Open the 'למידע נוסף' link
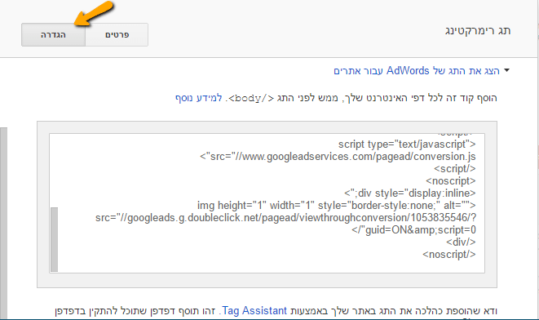This screenshot has height=320, width=539. 199,98
